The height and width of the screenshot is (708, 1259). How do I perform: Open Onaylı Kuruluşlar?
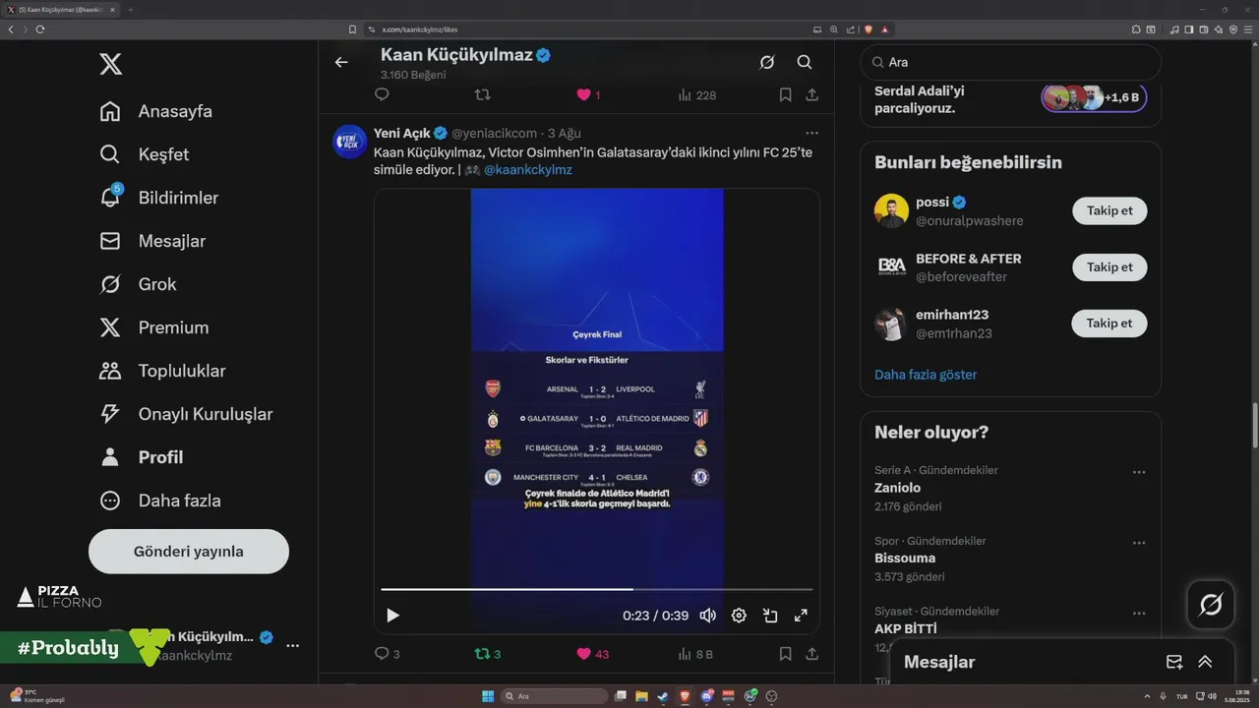pos(186,414)
